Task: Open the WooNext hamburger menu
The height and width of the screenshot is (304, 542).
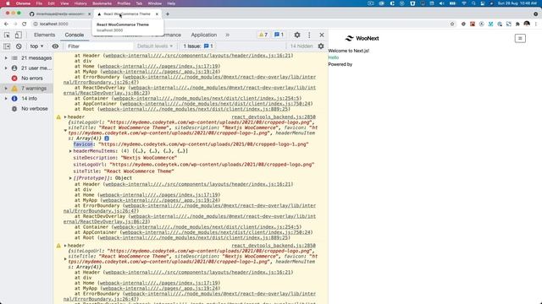Action: pyautogui.click(x=520, y=38)
